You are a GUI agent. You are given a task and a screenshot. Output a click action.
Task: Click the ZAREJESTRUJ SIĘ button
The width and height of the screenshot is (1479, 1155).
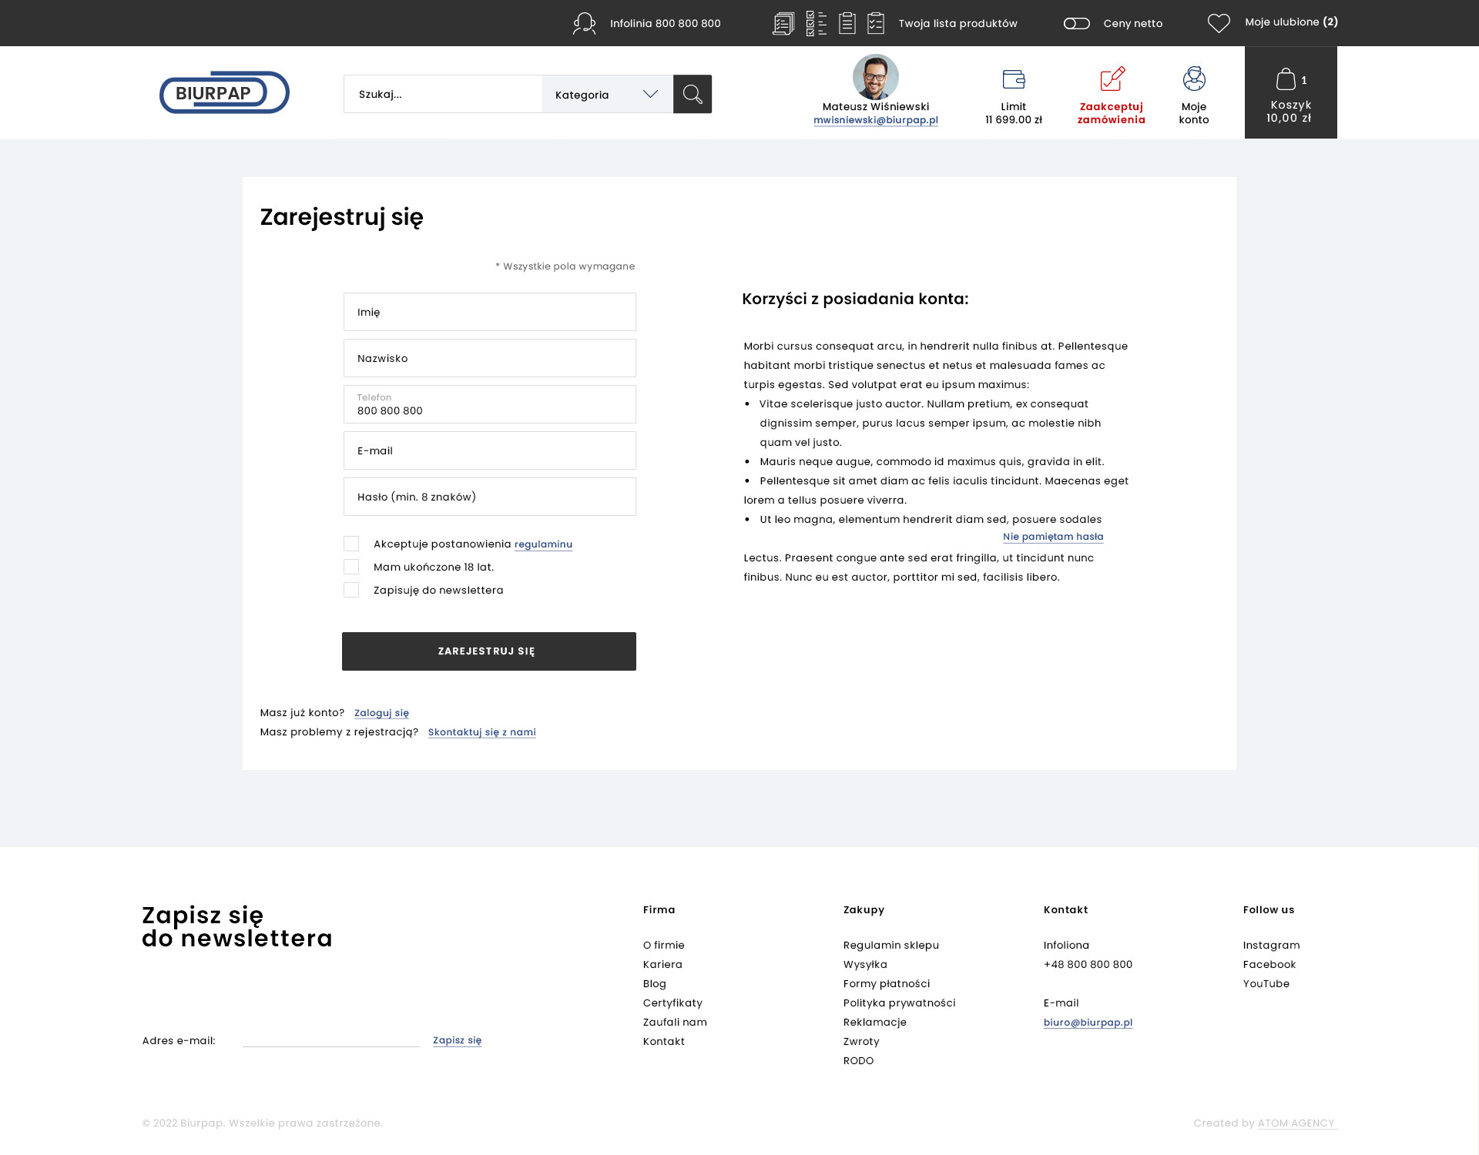[488, 651]
